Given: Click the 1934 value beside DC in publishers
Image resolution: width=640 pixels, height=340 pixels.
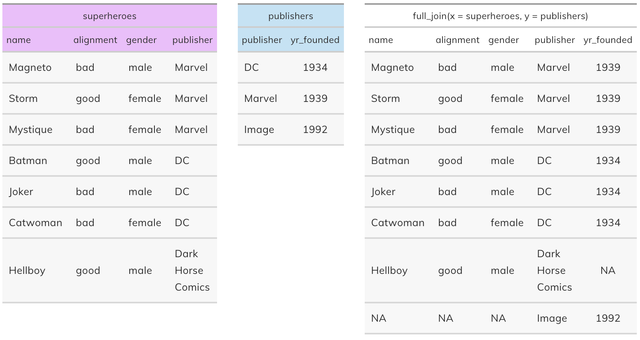Looking at the screenshot, I should coord(315,67).
